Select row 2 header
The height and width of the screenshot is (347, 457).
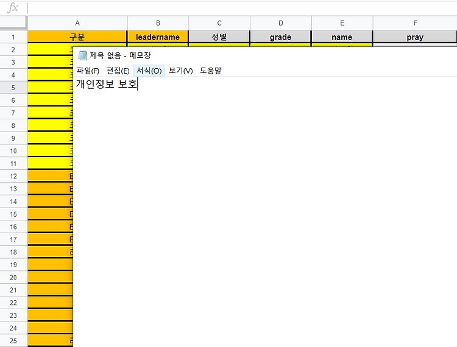coord(13,49)
